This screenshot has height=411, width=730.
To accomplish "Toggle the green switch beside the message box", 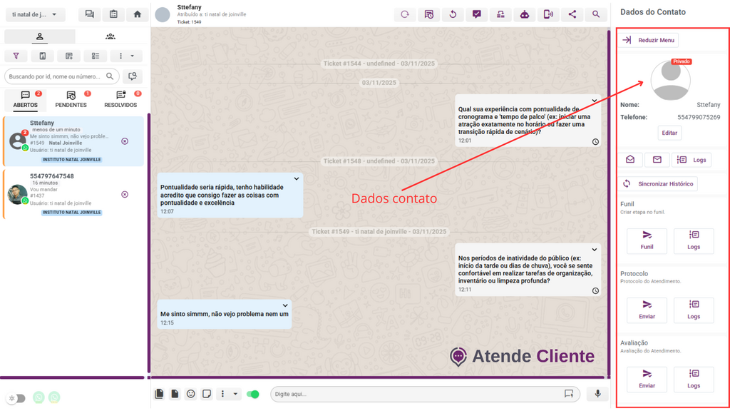I will pos(252,394).
